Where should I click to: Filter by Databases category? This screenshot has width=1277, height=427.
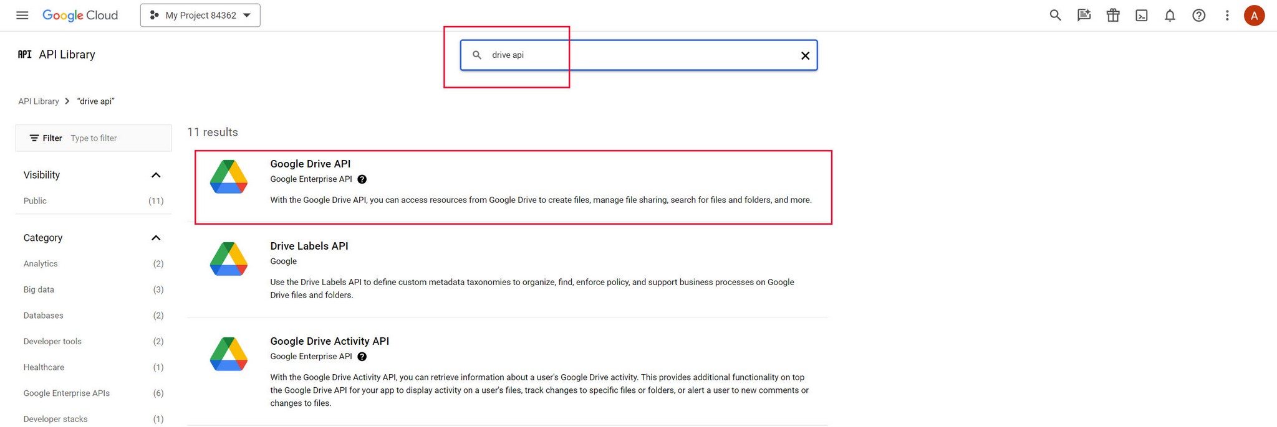pyautogui.click(x=94, y=316)
